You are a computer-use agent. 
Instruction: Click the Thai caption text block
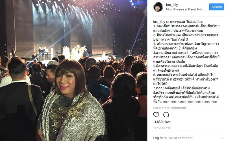(186, 61)
